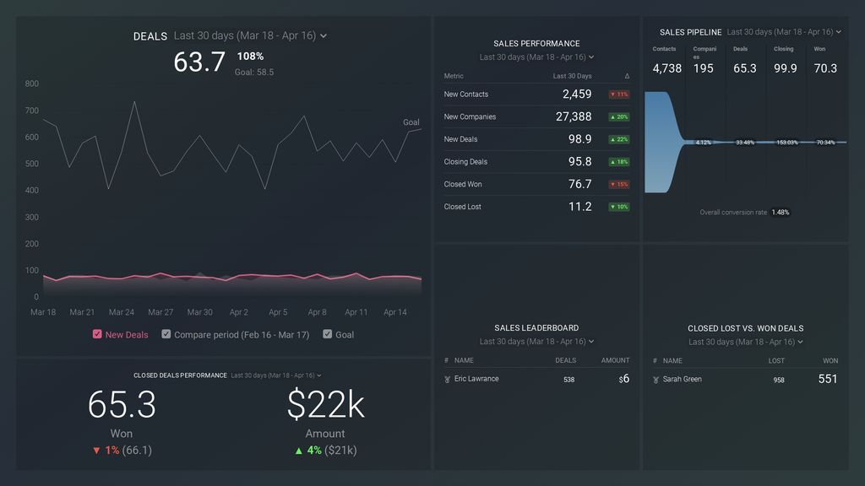The width and height of the screenshot is (865, 486).
Task: Click pipeline Deals value 65.3
Action: pos(745,68)
